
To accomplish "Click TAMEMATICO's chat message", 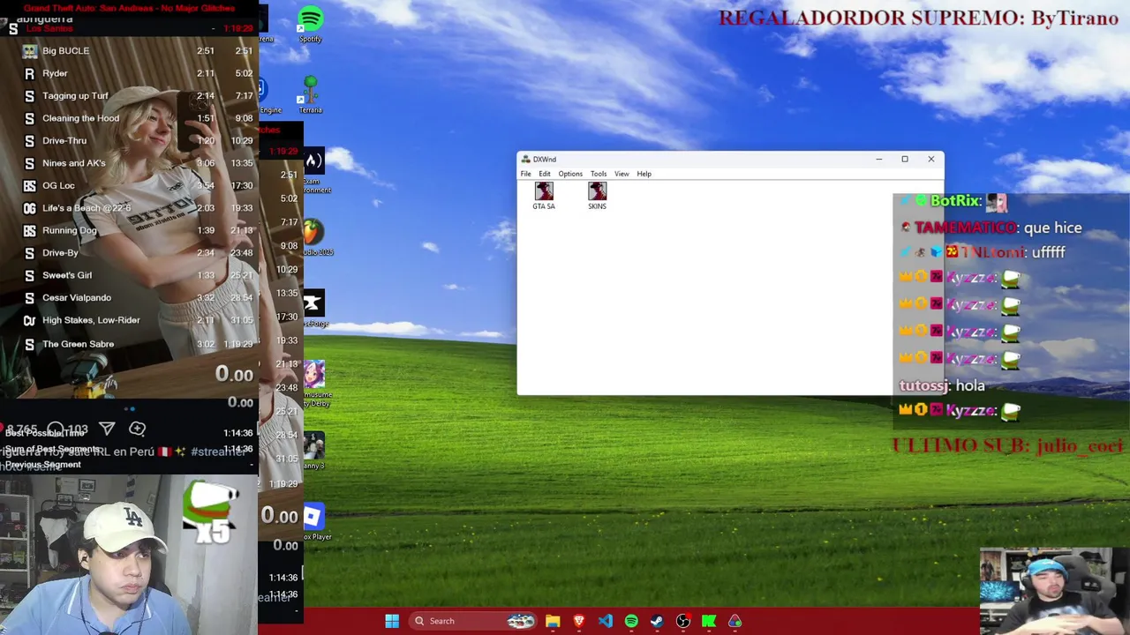I will pyautogui.click(x=991, y=228).
